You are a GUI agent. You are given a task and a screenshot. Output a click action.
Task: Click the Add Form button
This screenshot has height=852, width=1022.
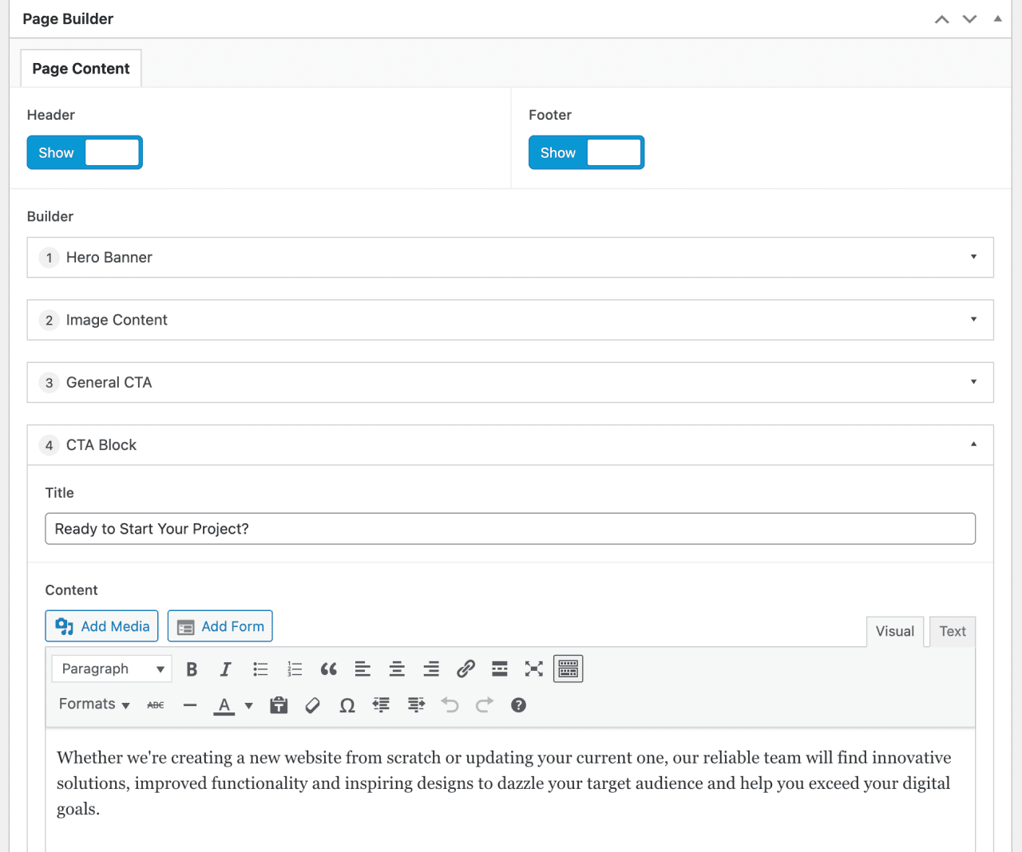(x=220, y=626)
